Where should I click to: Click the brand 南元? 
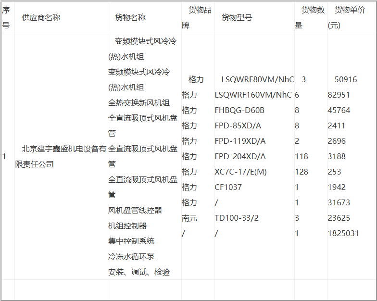coord(189,218)
